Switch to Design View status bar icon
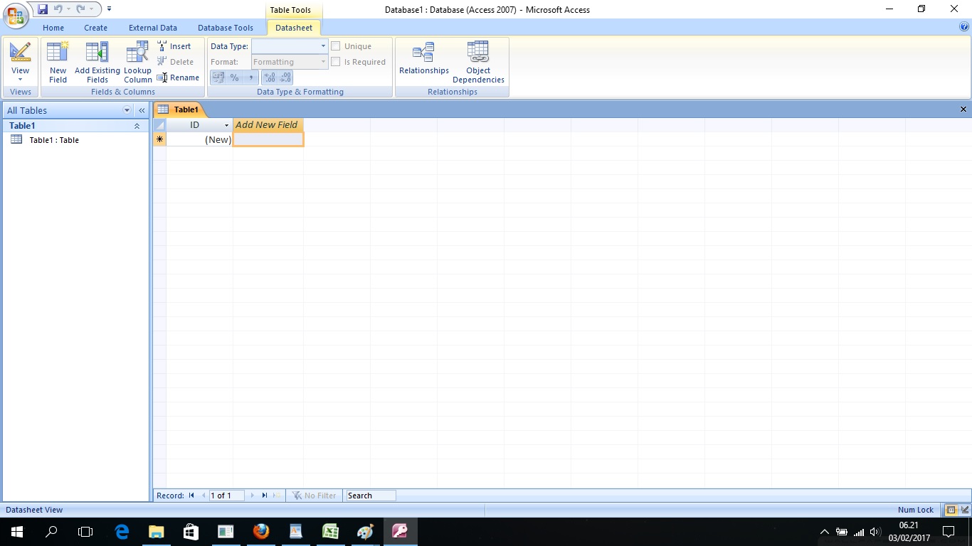Viewport: 972px width, 546px height. click(964, 510)
